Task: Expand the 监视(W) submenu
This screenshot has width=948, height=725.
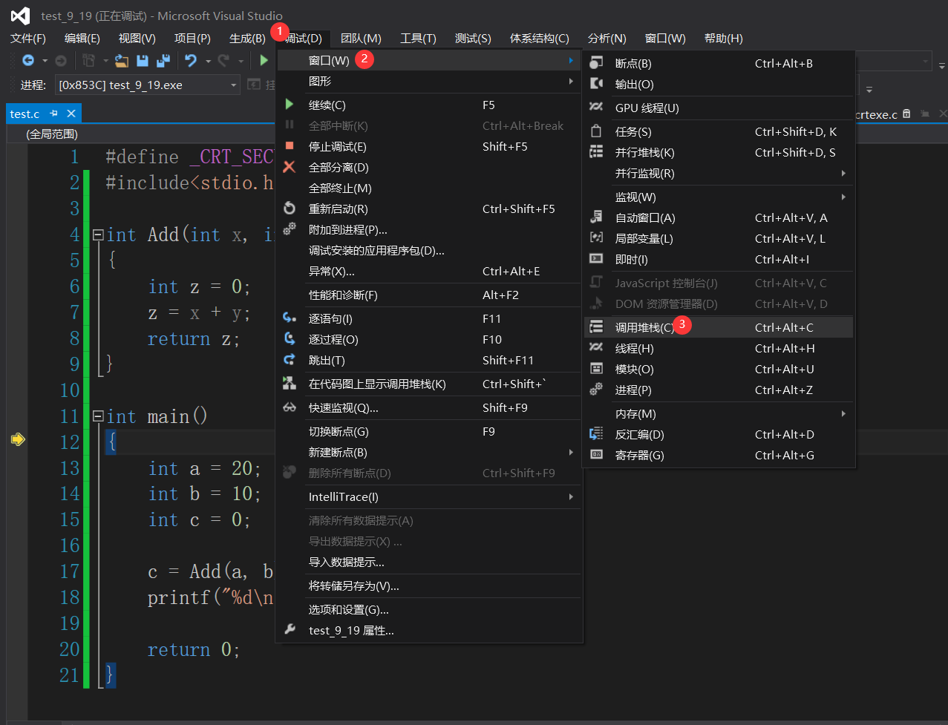Action: (x=719, y=197)
